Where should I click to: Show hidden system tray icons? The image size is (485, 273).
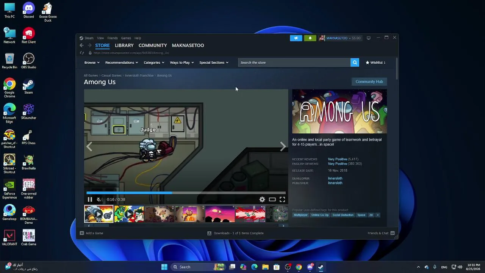coord(418,267)
